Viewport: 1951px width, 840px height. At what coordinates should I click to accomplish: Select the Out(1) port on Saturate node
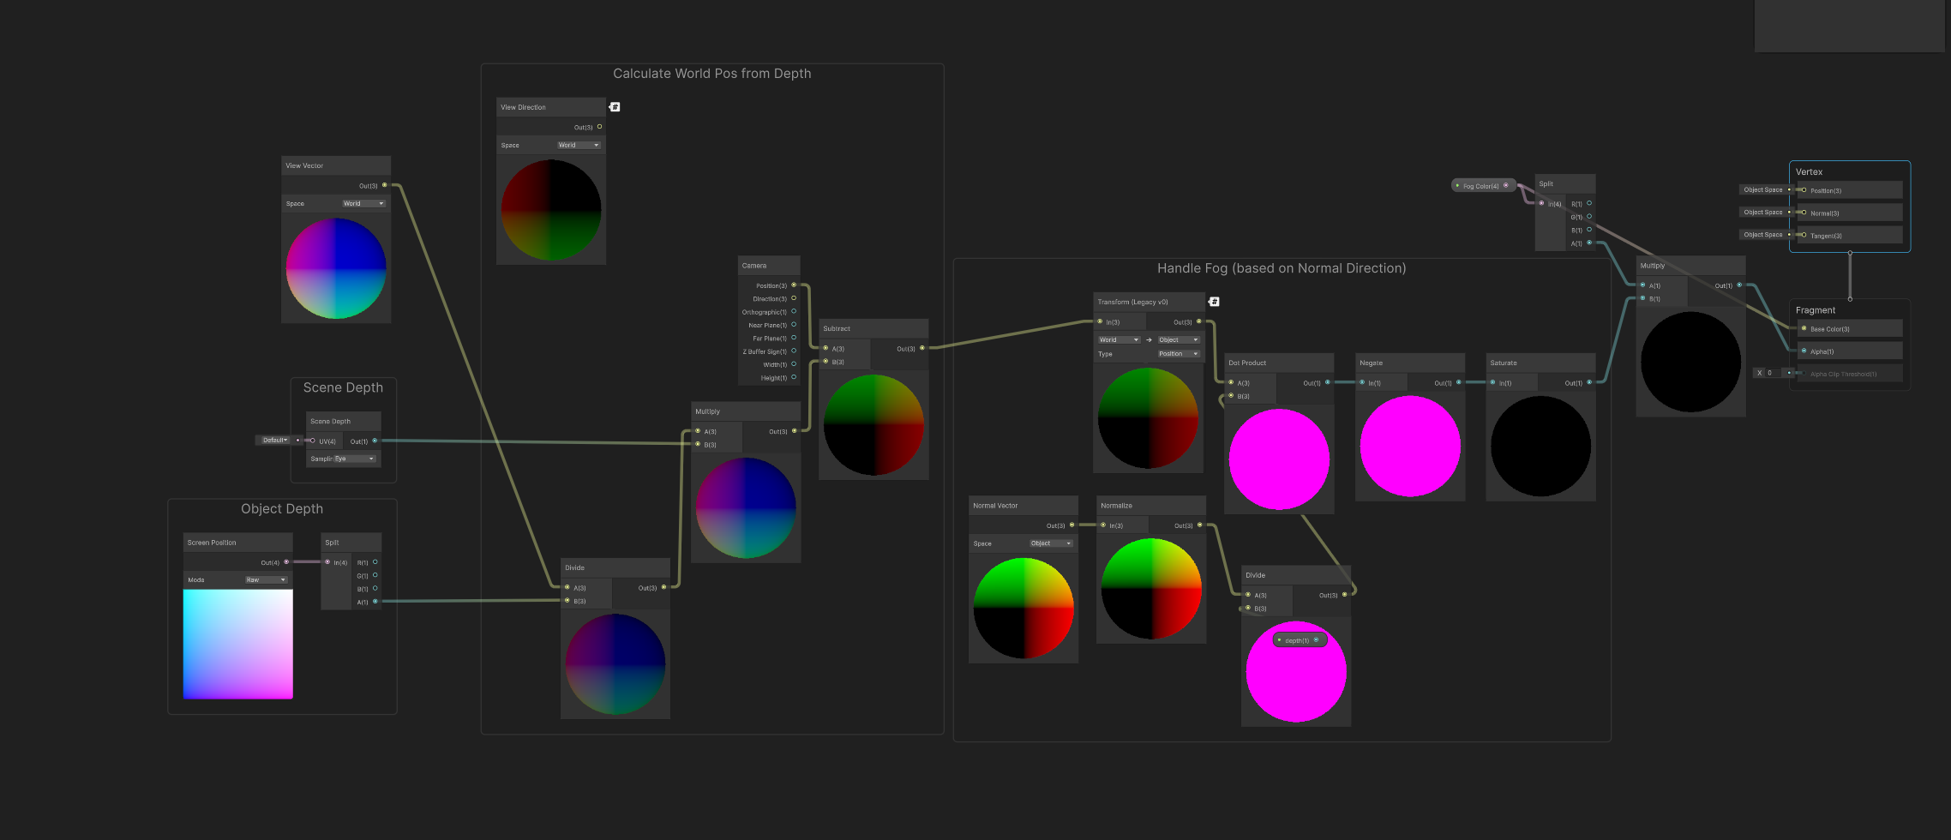[x=1590, y=382]
